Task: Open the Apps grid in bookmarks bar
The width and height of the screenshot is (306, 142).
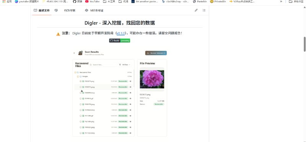Action: click(x=7, y=2)
